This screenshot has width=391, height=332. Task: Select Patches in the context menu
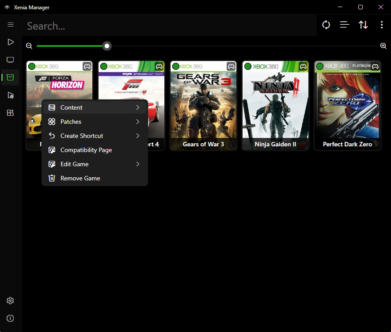click(x=95, y=122)
